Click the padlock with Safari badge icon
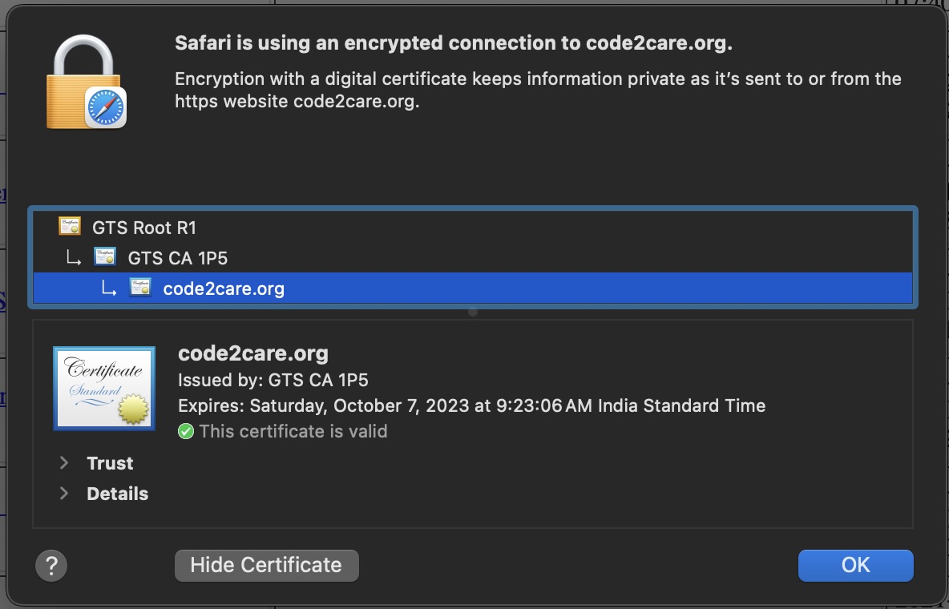Image resolution: width=949 pixels, height=609 pixels. (85, 79)
